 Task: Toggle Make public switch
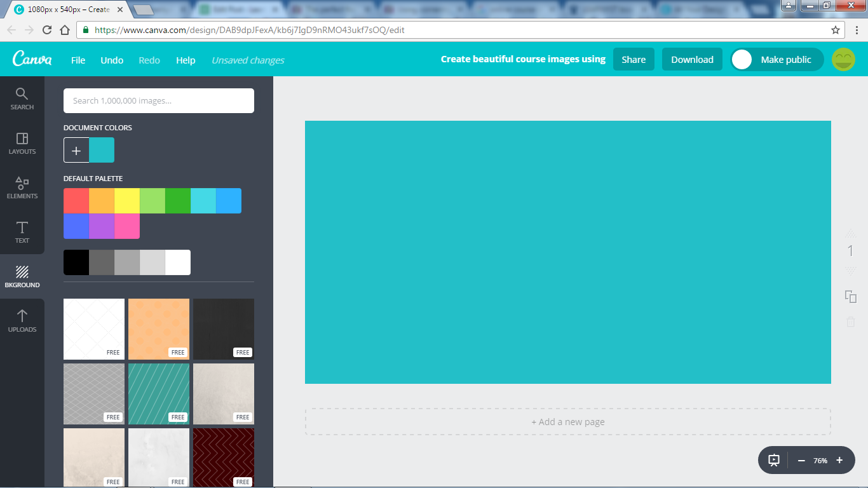[x=742, y=59]
